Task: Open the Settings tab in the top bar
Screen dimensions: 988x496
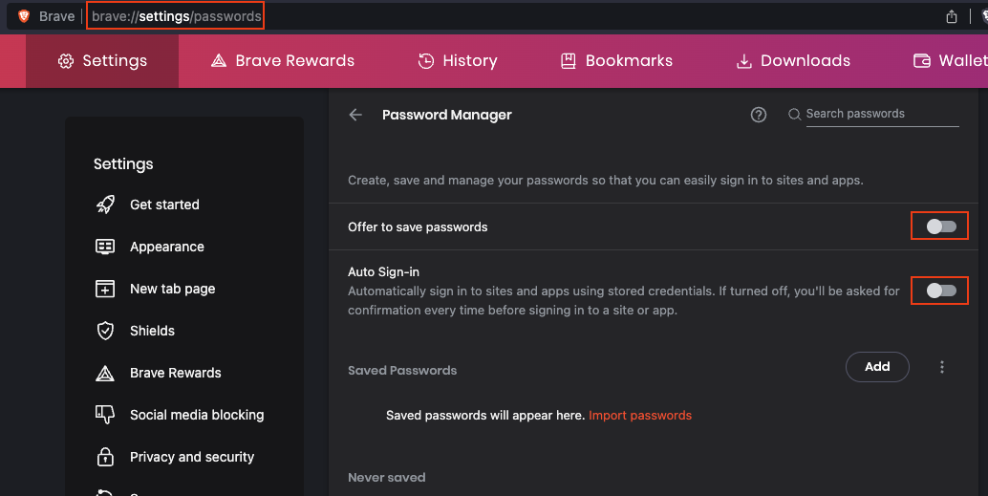Action: point(102,60)
